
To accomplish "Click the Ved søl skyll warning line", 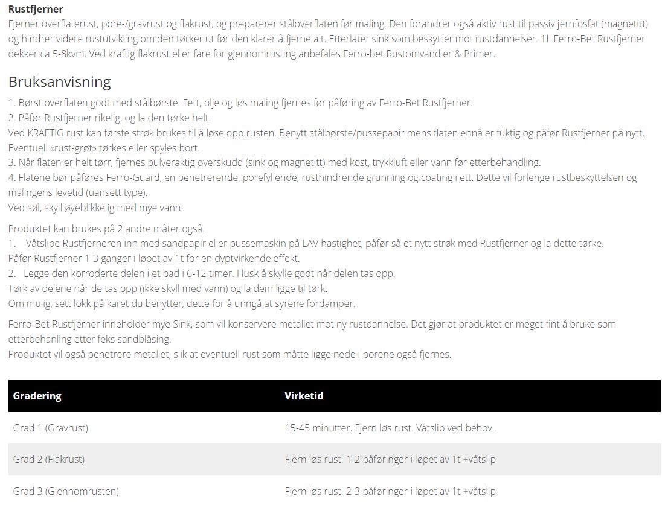I will point(95,208).
